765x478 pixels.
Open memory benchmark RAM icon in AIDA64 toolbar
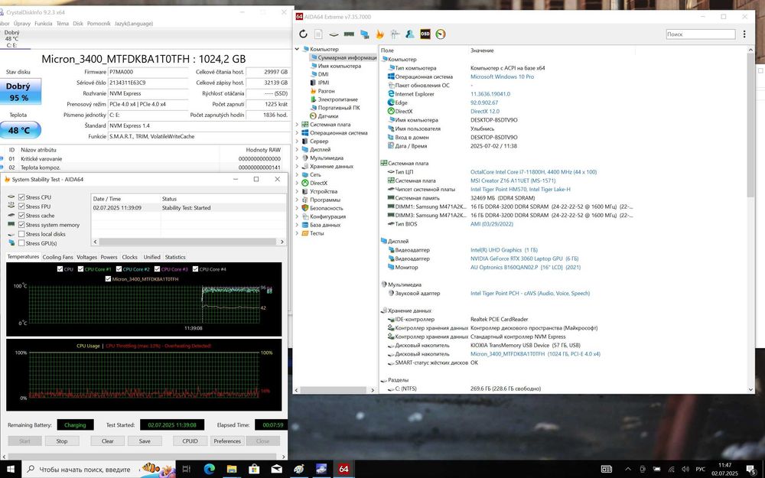click(x=349, y=34)
